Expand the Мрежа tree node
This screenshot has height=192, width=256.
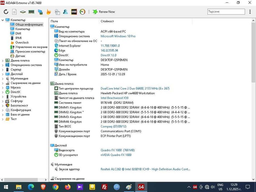(2, 87)
